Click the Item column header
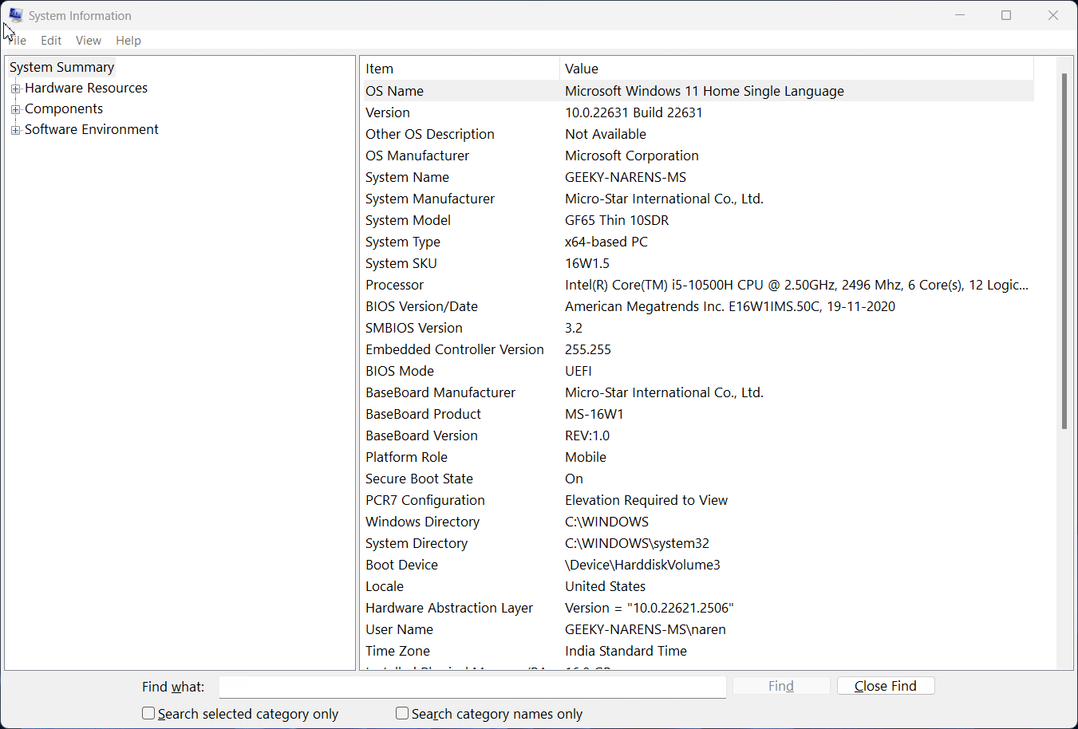 [x=460, y=69]
